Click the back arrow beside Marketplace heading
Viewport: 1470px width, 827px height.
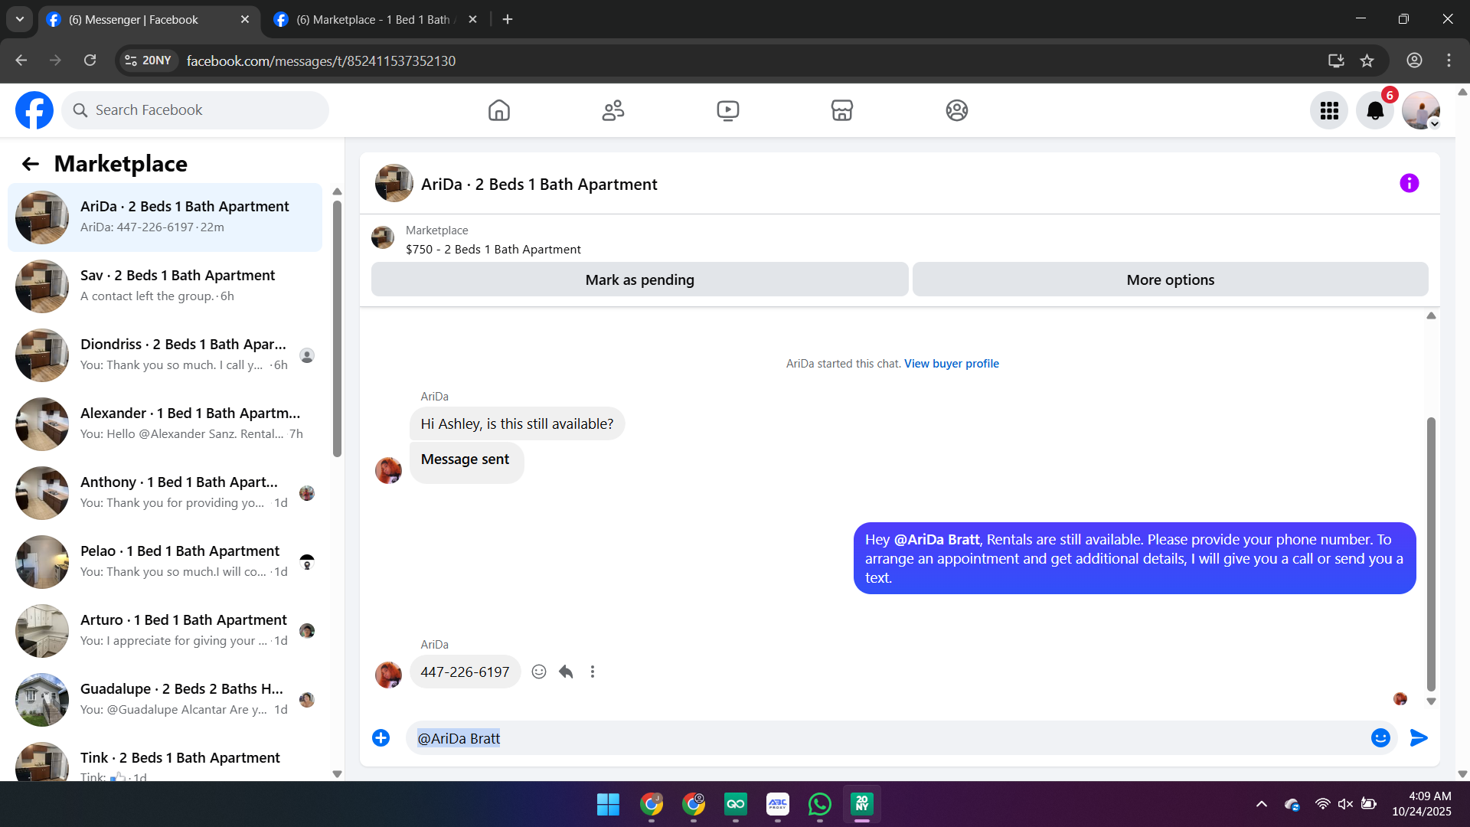click(x=31, y=164)
